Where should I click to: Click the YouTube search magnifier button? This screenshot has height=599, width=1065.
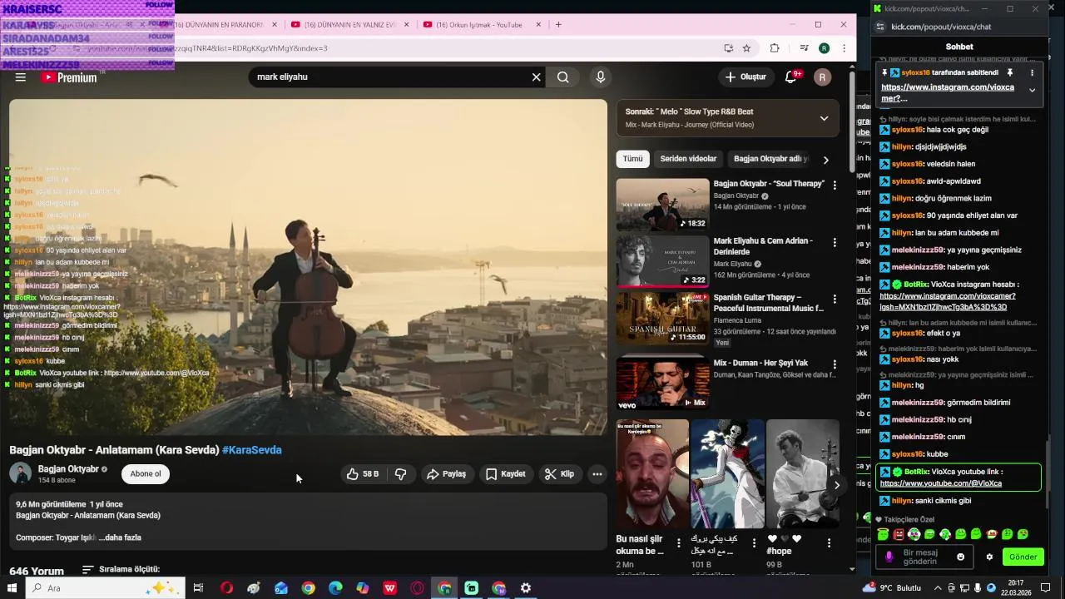[563, 77]
